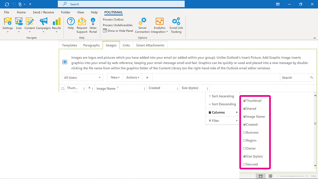Open PoliteMail Settings icon
The height and width of the screenshot is (179, 318).
(x=8, y=22)
